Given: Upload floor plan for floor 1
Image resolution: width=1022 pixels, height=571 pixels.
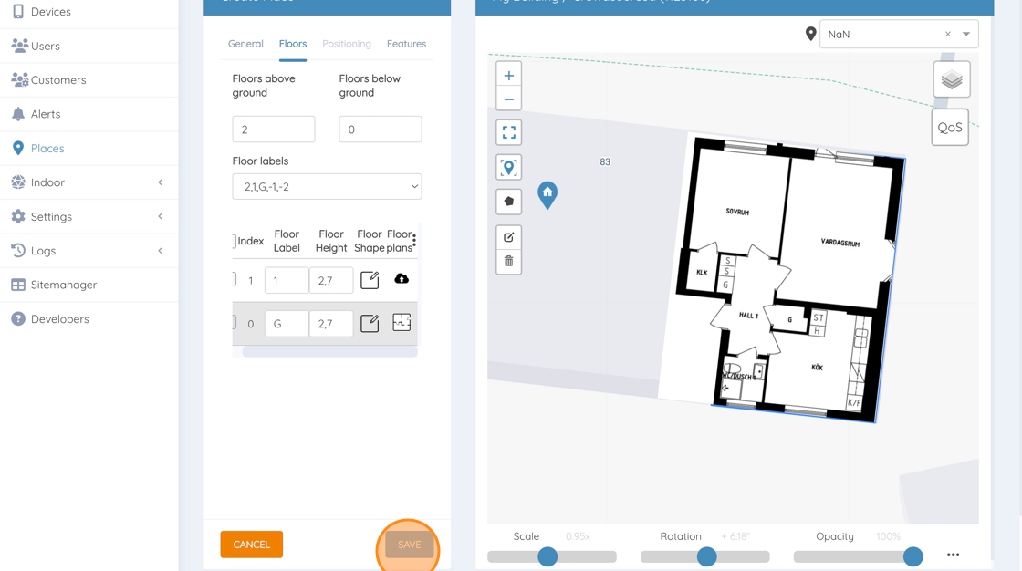Looking at the screenshot, I should pyautogui.click(x=401, y=278).
